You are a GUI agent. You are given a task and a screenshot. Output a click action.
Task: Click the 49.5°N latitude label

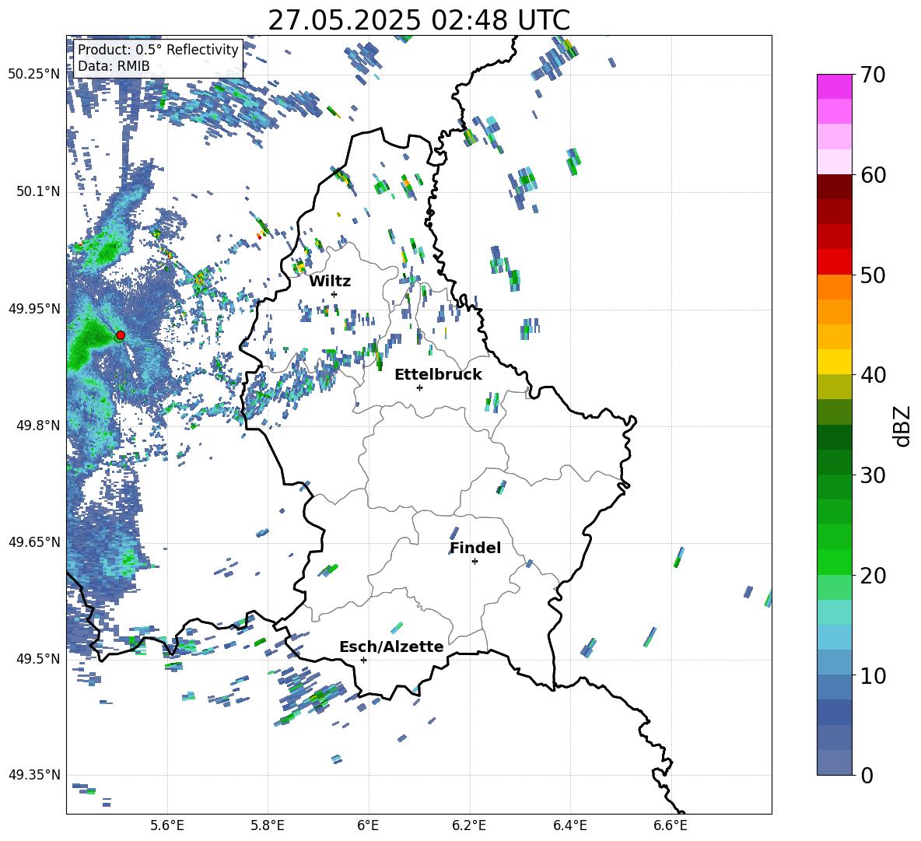click(38, 658)
